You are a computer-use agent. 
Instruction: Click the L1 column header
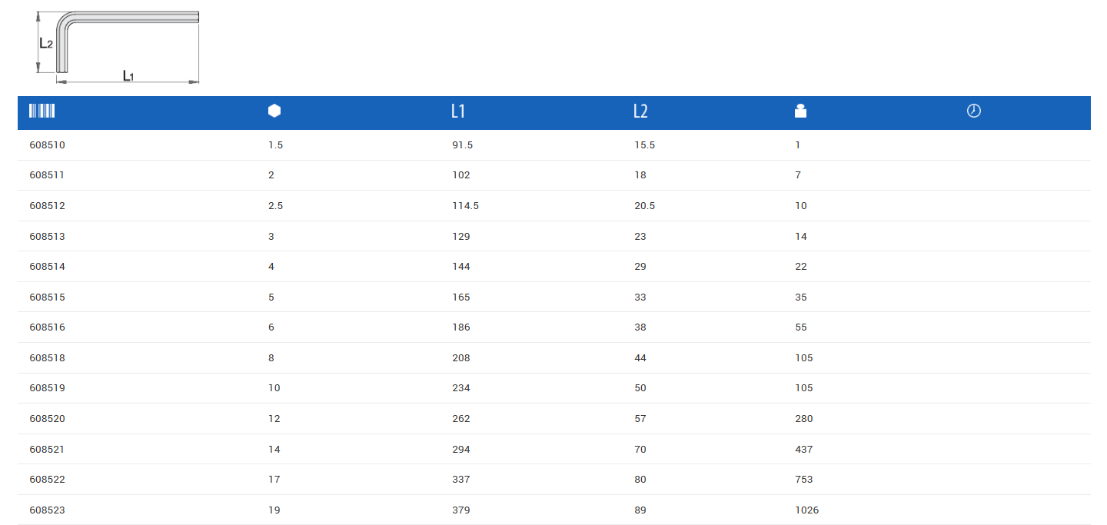[x=458, y=111]
